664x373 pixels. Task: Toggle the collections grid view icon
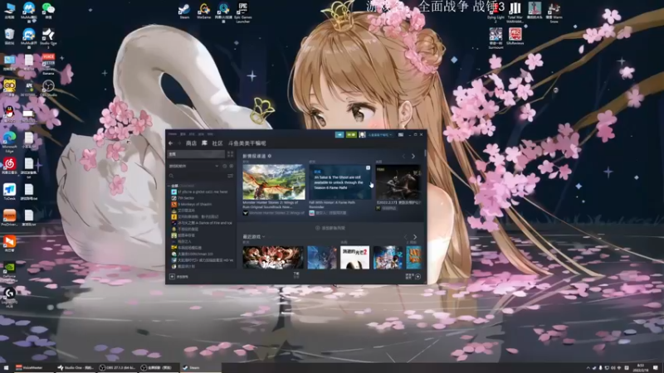pos(231,154)
